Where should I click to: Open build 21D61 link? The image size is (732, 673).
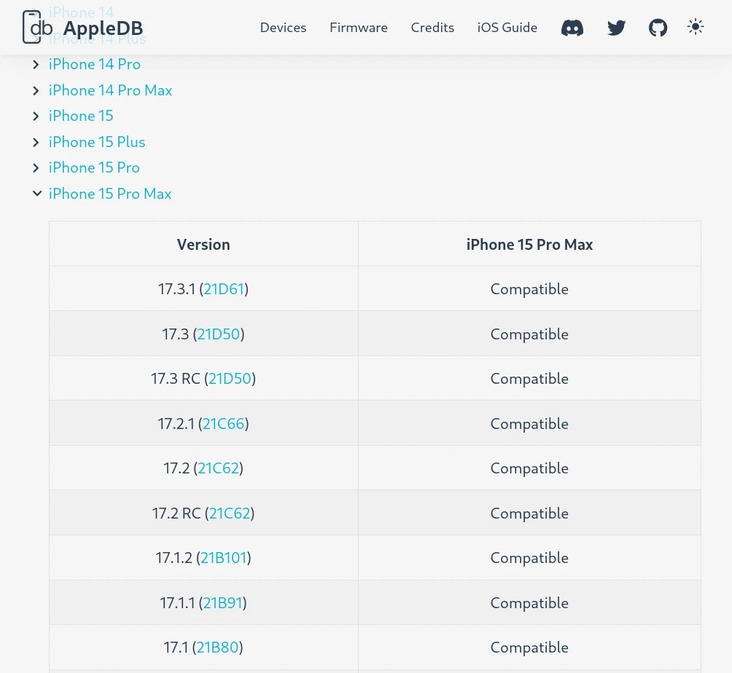pyautogui.click(x=224, y=289)
